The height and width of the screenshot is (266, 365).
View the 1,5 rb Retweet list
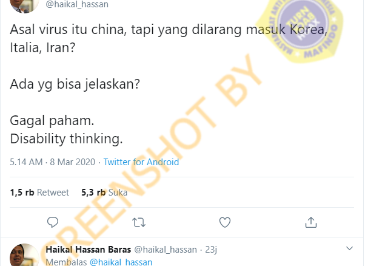point(39,193)
